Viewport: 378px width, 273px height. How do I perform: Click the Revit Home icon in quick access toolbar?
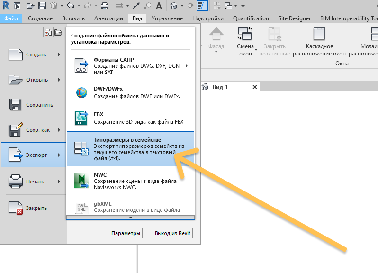(x=17, y=6)
